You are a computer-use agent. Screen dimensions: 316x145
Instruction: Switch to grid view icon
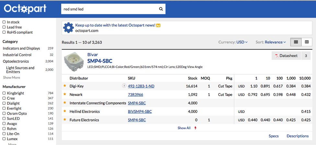(307, 42)
